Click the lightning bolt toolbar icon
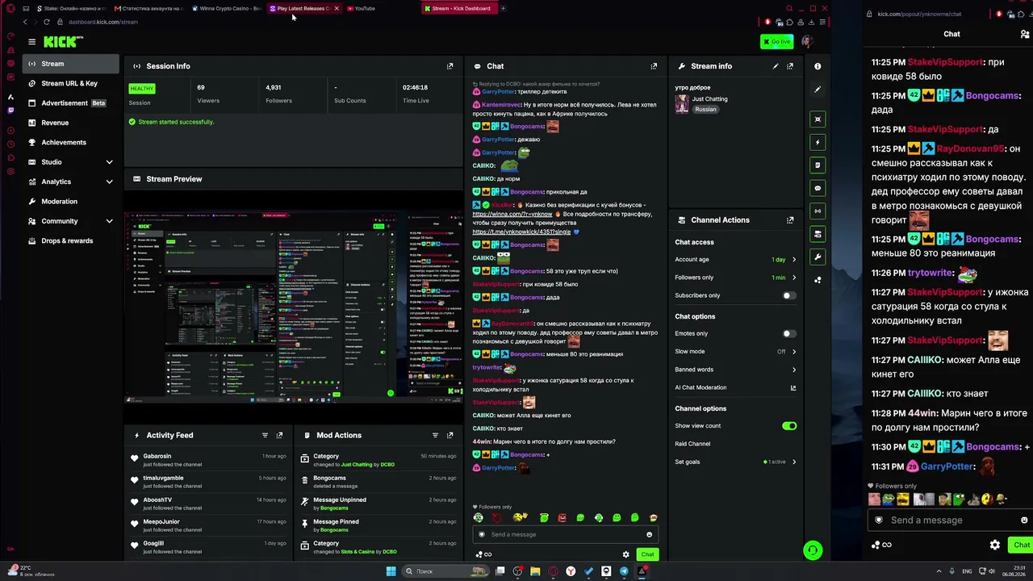1033x581 pixels. point(818,142)
